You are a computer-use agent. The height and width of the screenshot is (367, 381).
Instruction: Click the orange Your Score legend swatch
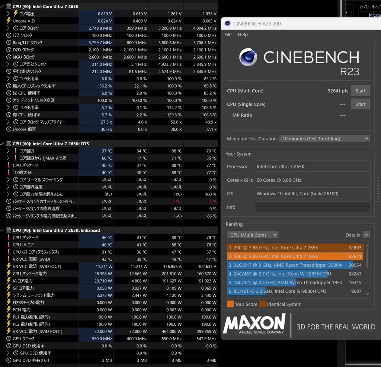[x=230, y=304]
